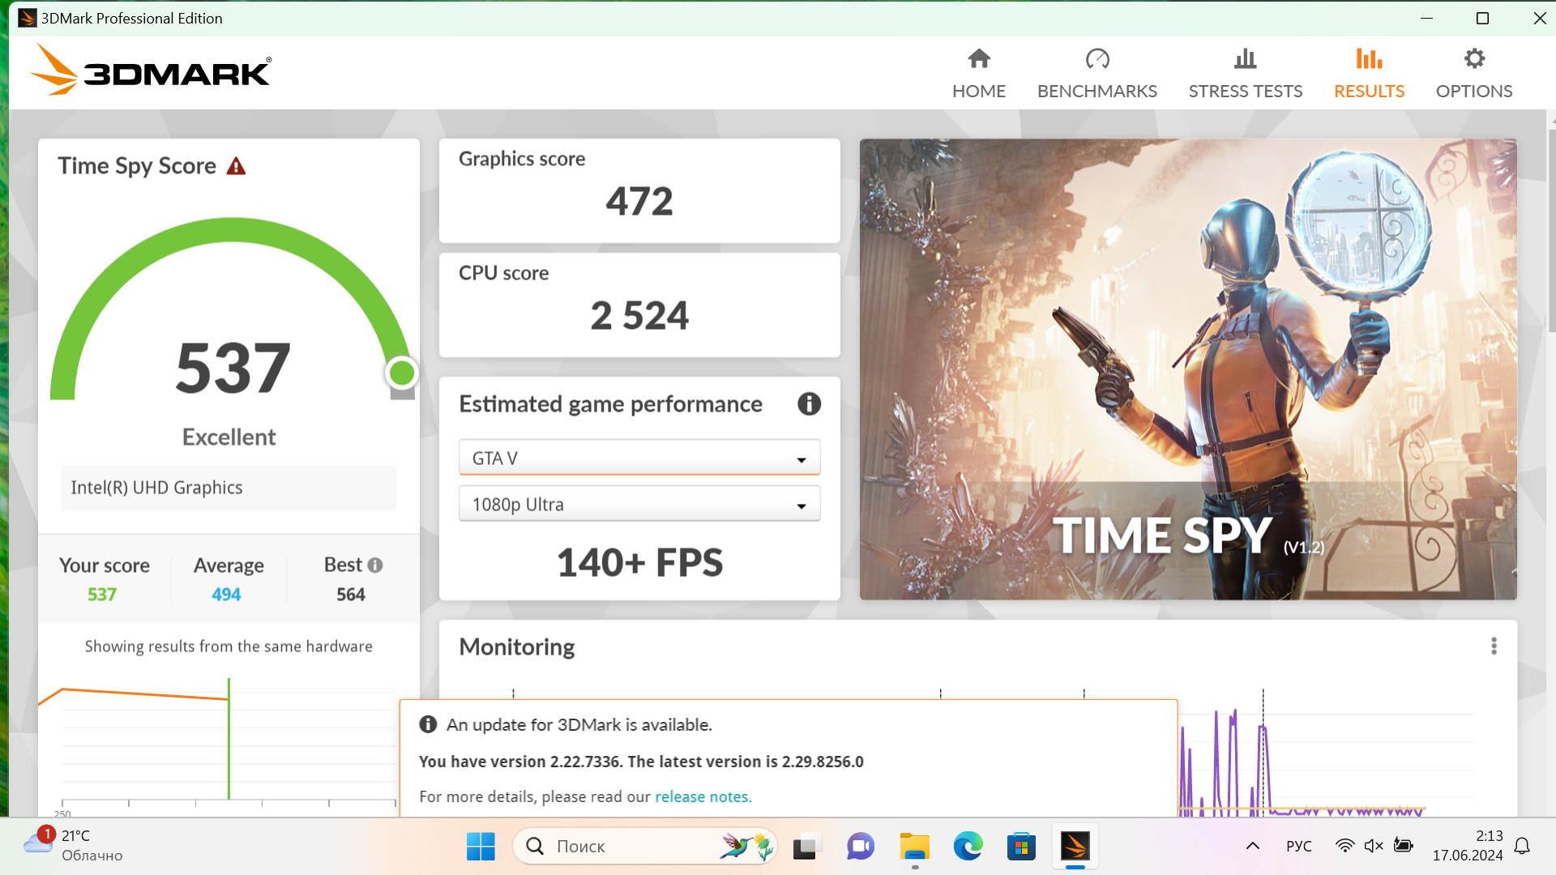Open Microsoft Edge from taskbar

968,847
